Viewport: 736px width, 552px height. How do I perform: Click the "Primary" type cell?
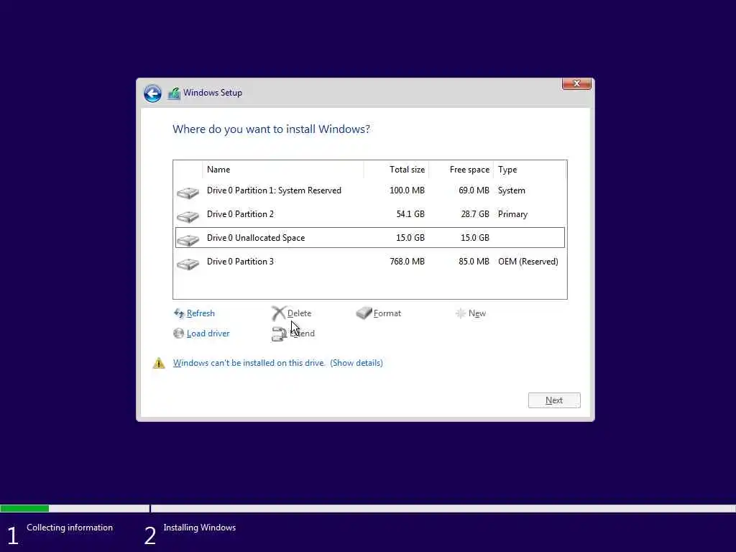(512, 214)
